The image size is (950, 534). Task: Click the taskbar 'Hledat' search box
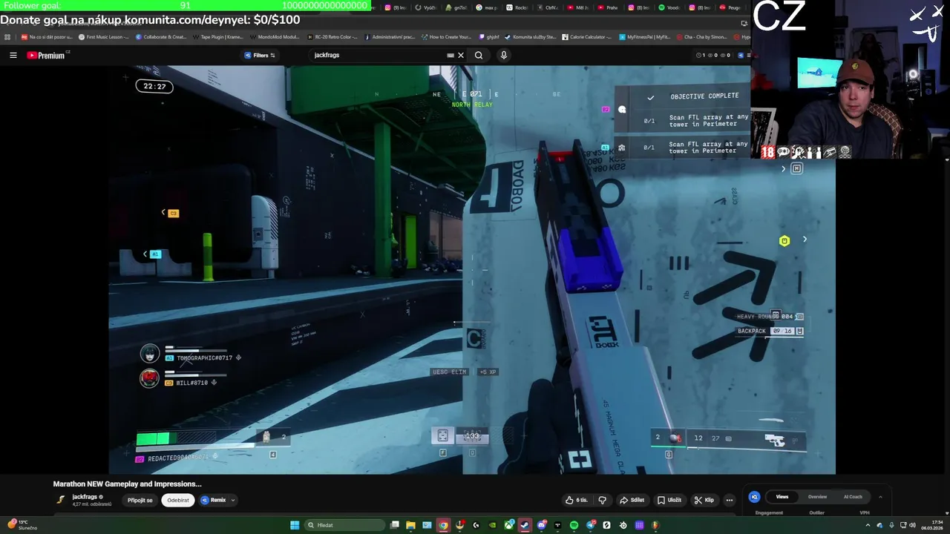(345, 525)
